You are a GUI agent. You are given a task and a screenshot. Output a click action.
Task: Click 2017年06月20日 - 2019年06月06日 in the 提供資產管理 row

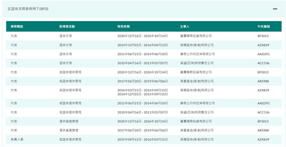pos(143,130)
